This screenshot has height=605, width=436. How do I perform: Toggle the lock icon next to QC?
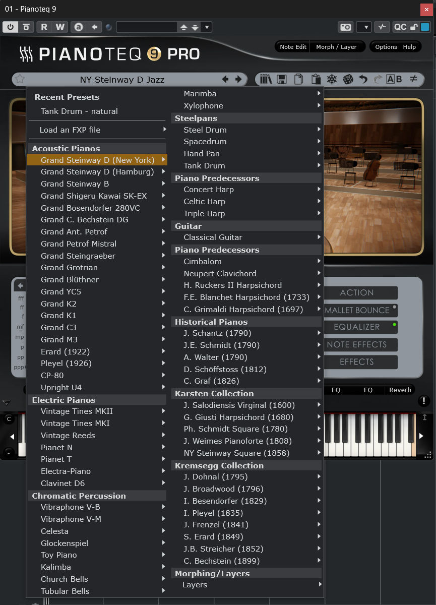pos(413,27)
